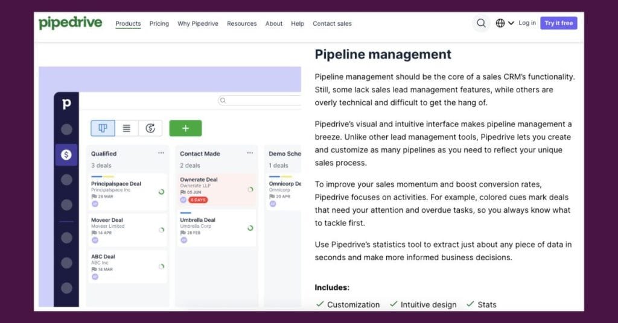This screenshot has height=323, width=618.
Task: Click the white P logo in the sidebar
Action: 66,103
